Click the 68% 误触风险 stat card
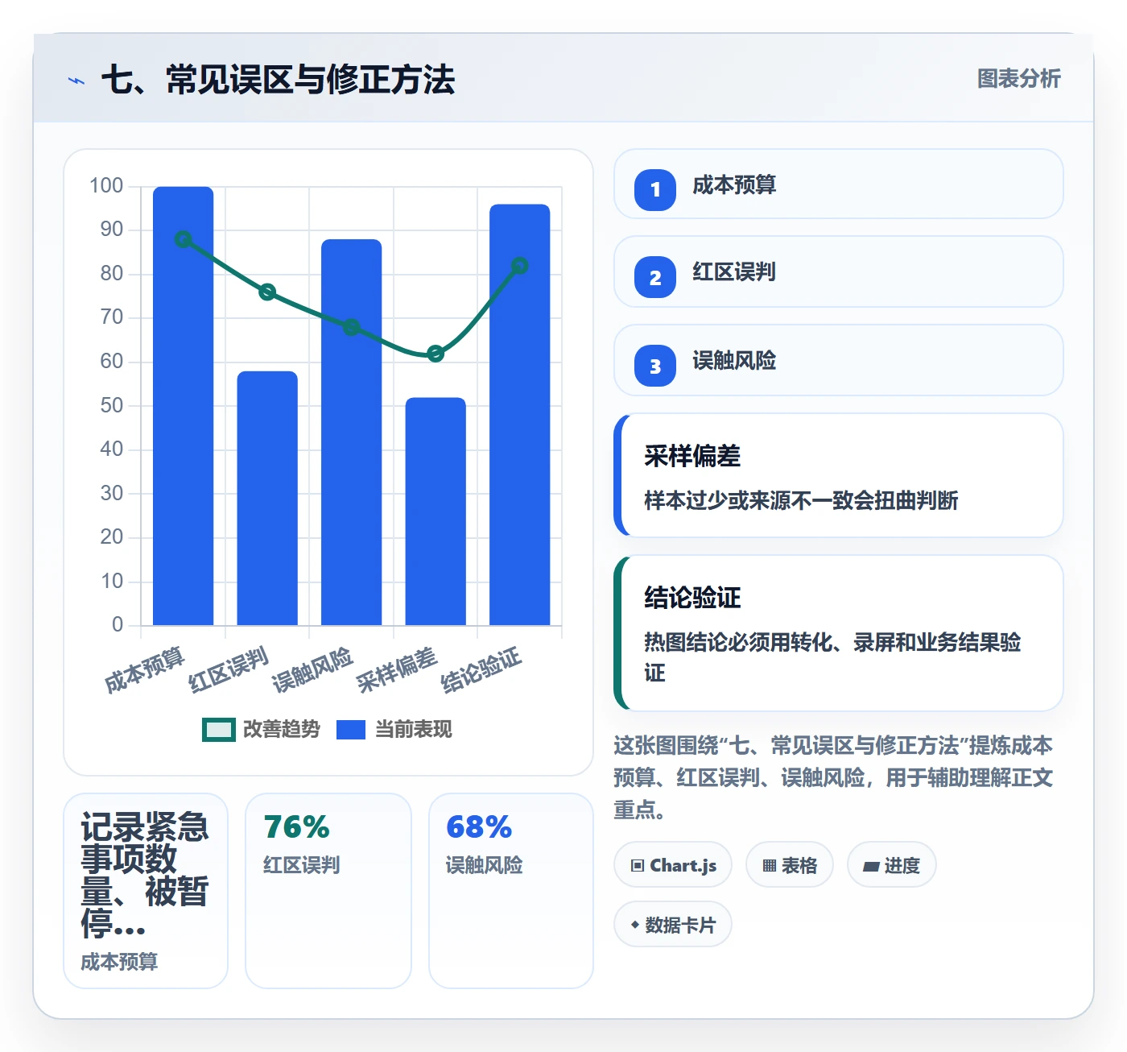Screen dimensions: 1127x1052 click(511, 891)
